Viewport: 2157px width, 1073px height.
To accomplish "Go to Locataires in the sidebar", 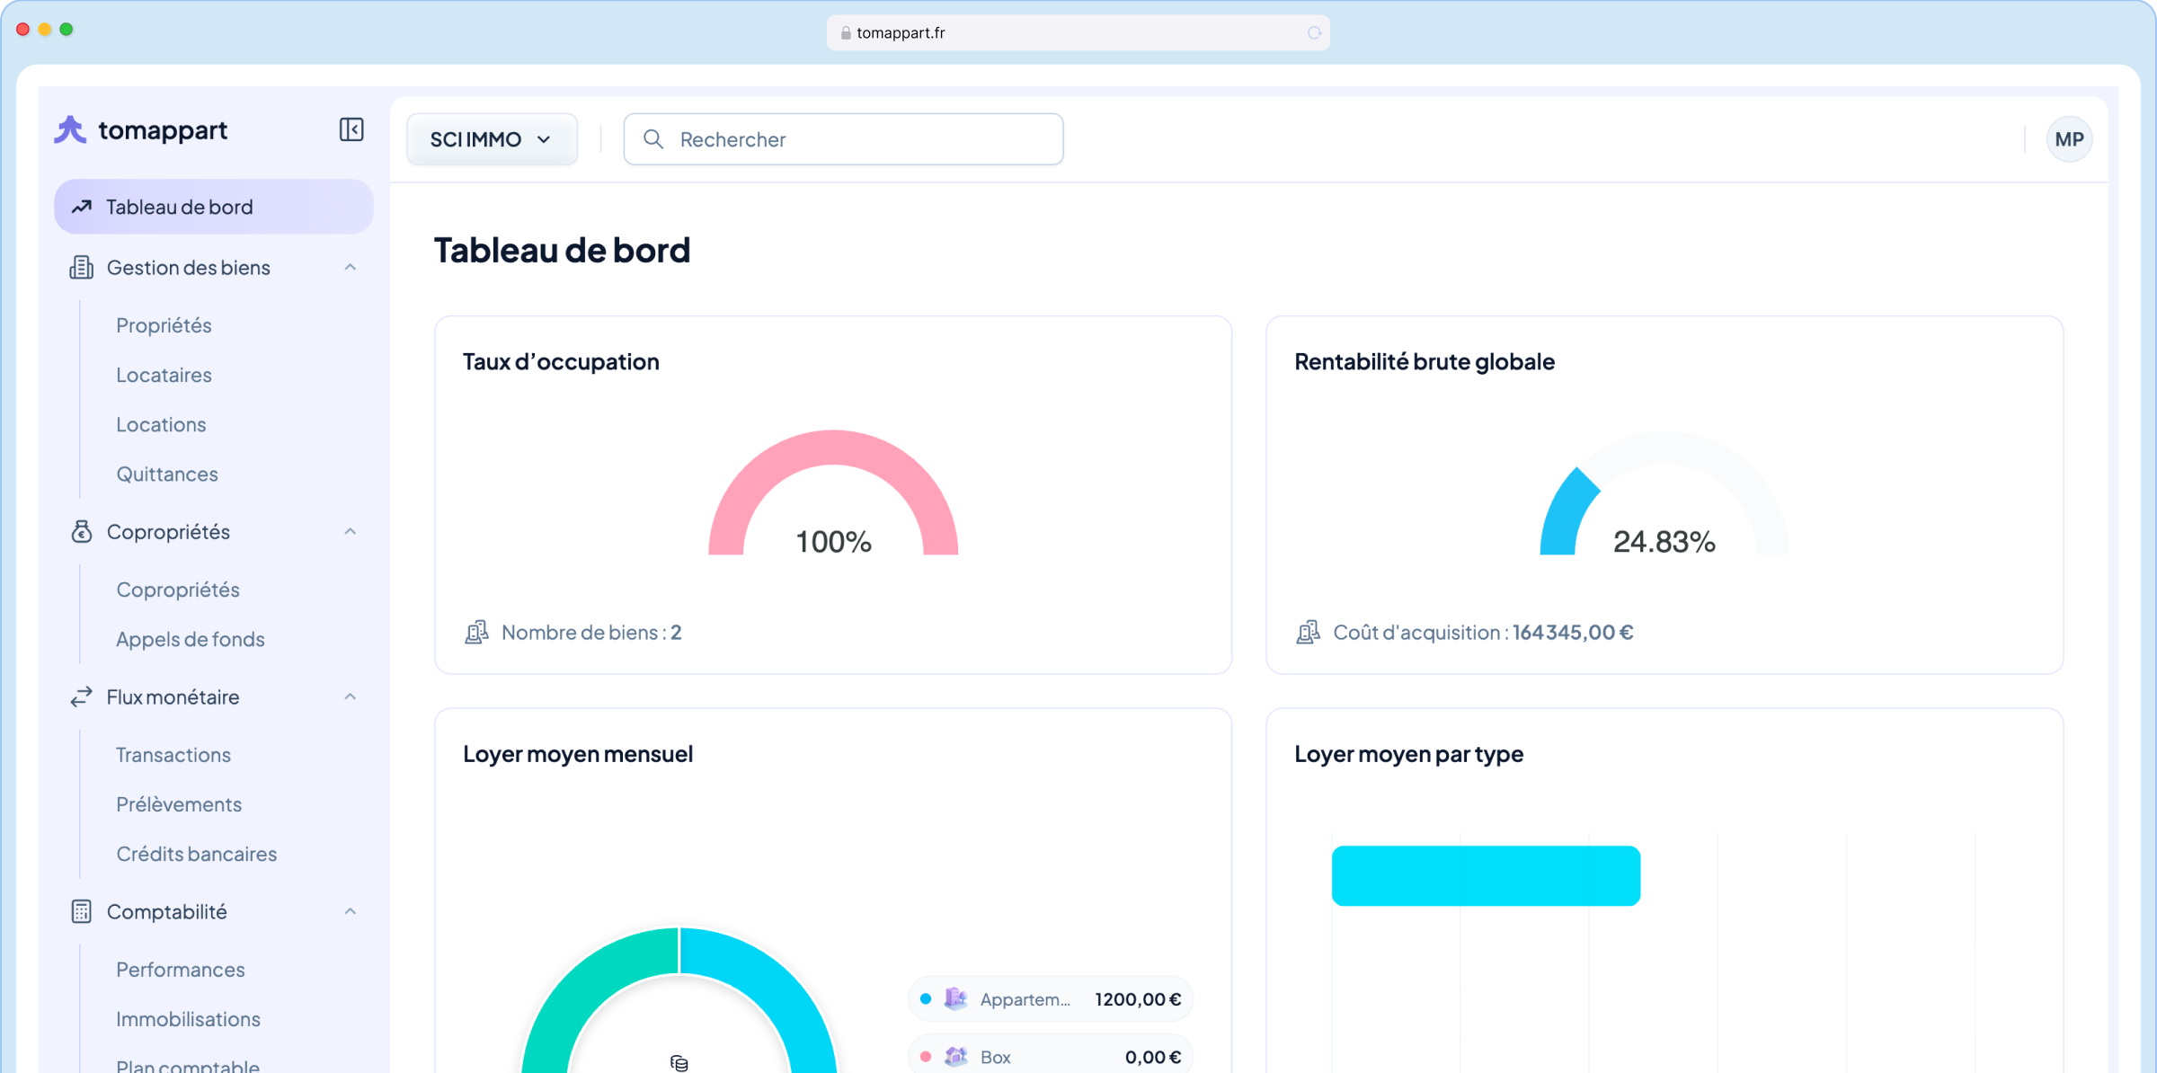I will [x=164, y=376].
